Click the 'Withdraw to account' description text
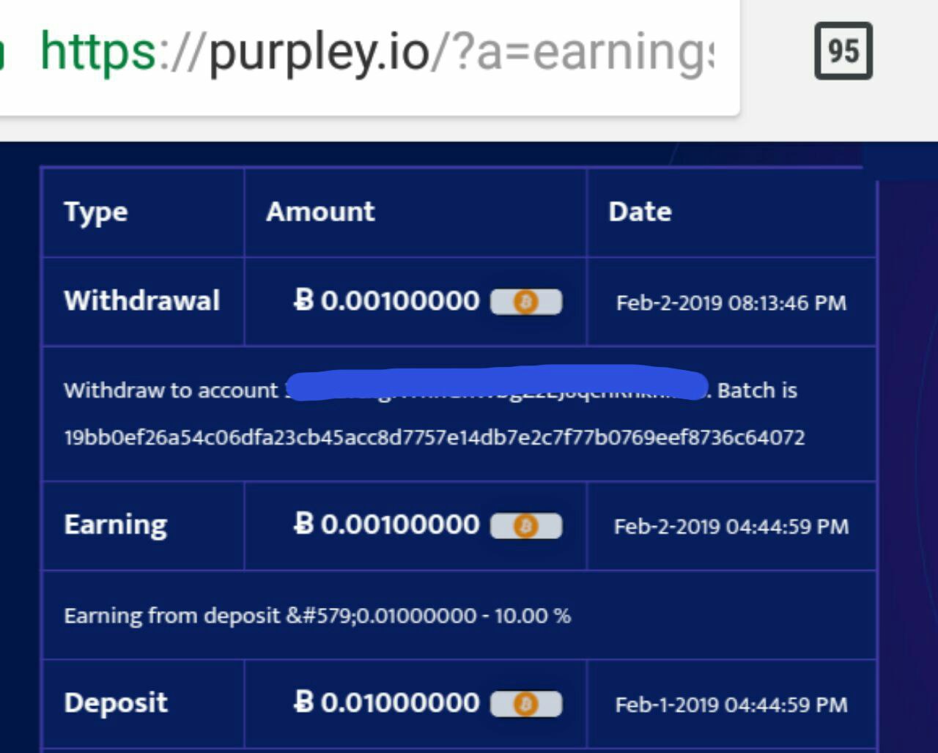This screenshot has width=938, height=753. point(171,390)
